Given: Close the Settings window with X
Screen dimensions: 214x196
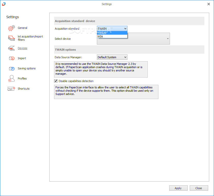Looking at the screenshot, I should 208,4.
